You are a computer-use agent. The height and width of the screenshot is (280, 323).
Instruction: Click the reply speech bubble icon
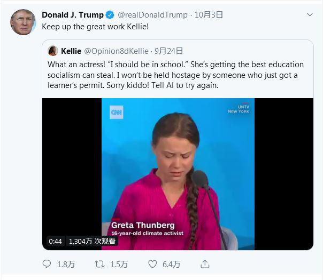(47, 264)
